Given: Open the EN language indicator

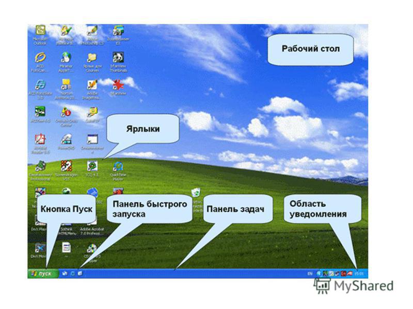Looking at the screenshot, I should tap(310, 274).
